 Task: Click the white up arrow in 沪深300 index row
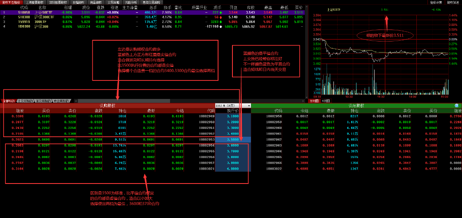pyautogui.click(x=221, y=27)
